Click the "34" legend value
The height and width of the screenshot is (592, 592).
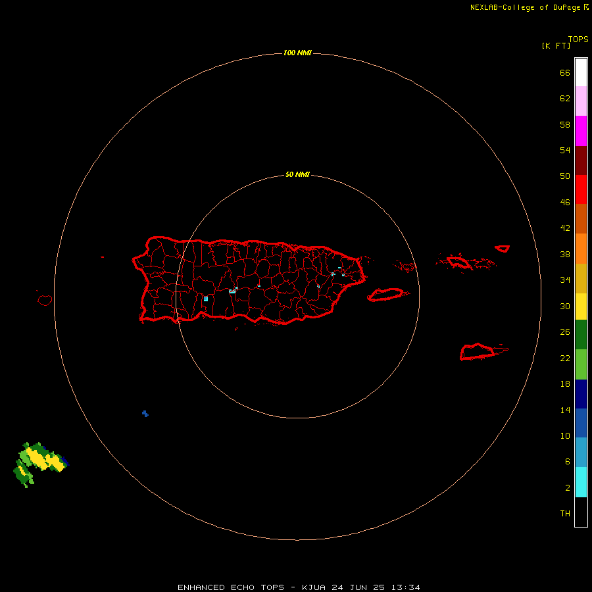(x=565, y=280)
